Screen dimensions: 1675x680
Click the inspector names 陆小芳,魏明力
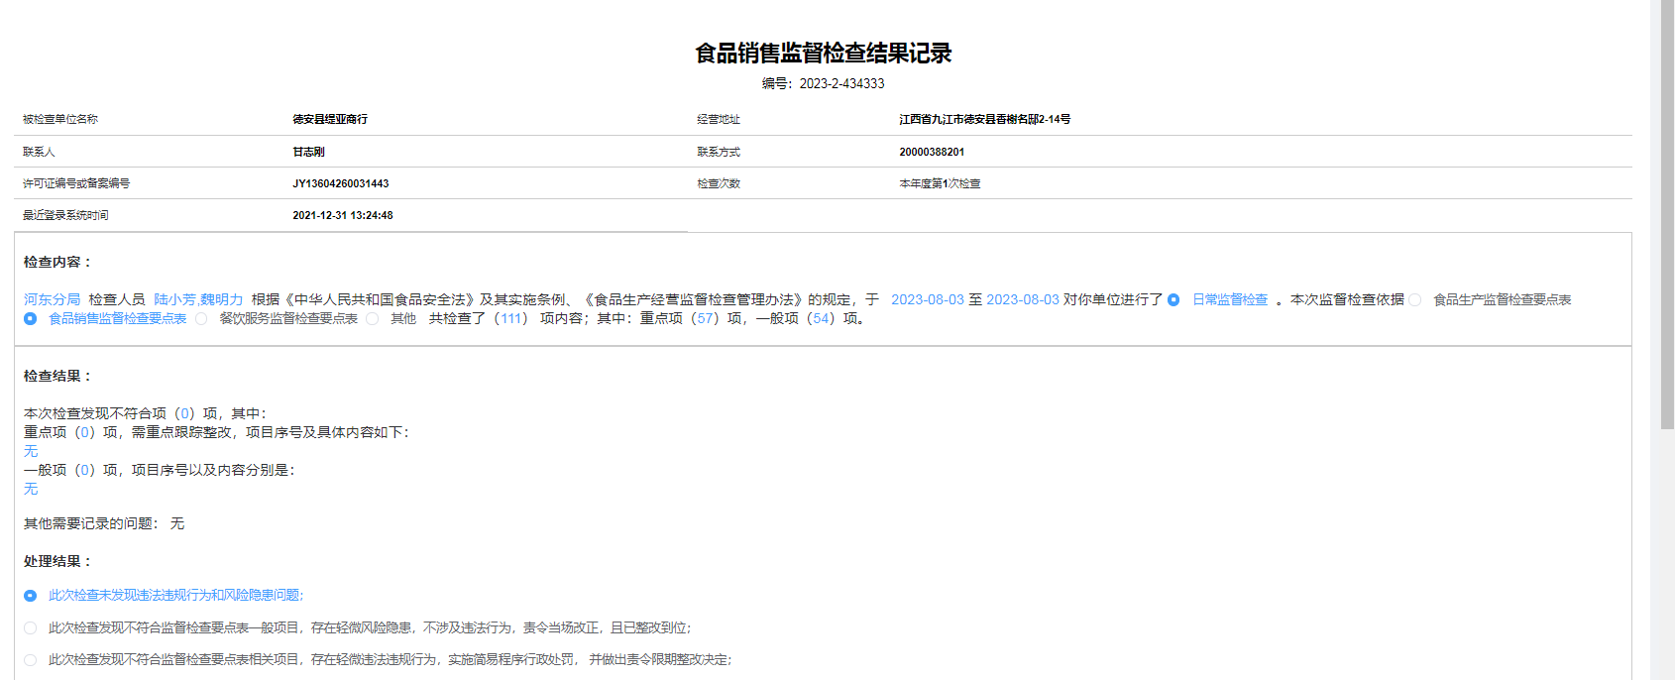[198, 299]
